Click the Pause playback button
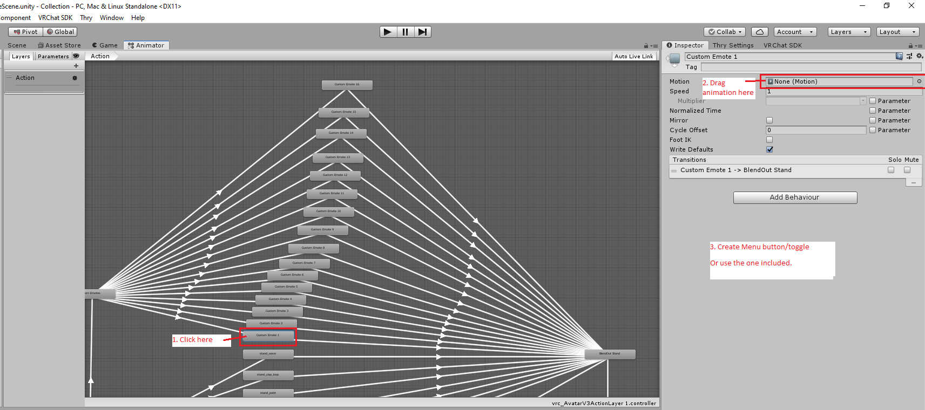Screen dimensions: 925x410 point(405,32)
